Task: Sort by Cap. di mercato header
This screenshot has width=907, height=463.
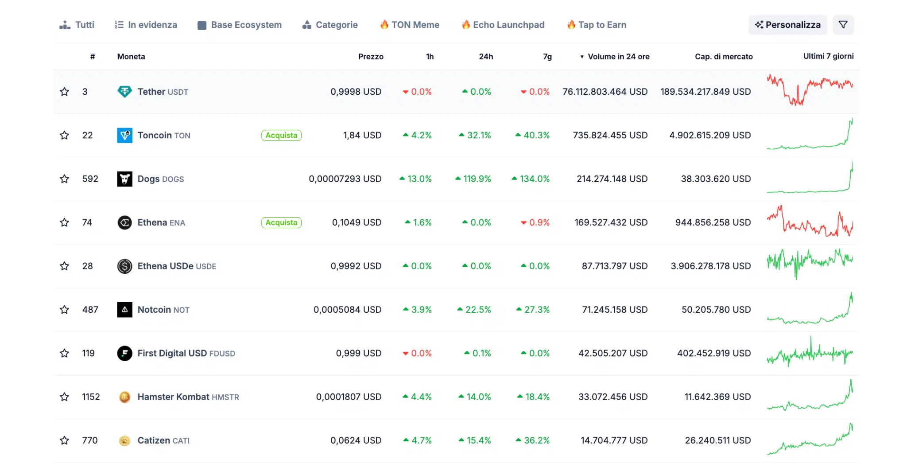Action: coord(724,57)
